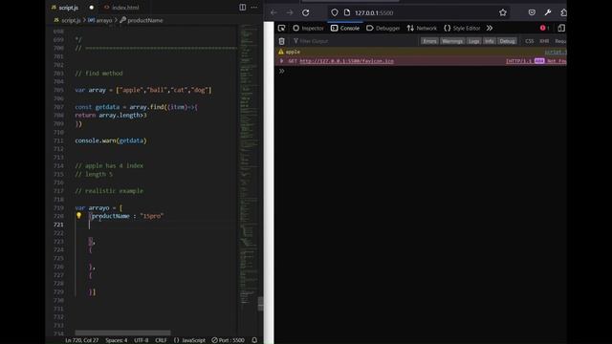Click the lightbulb quick-fix icon at line 720

point(78,215)
